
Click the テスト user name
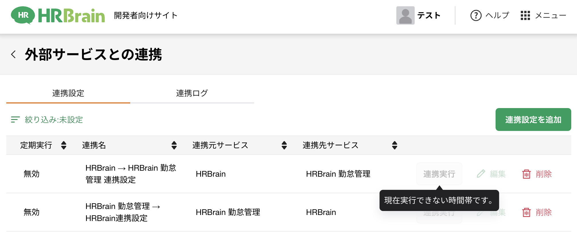(x=429, y=15)
